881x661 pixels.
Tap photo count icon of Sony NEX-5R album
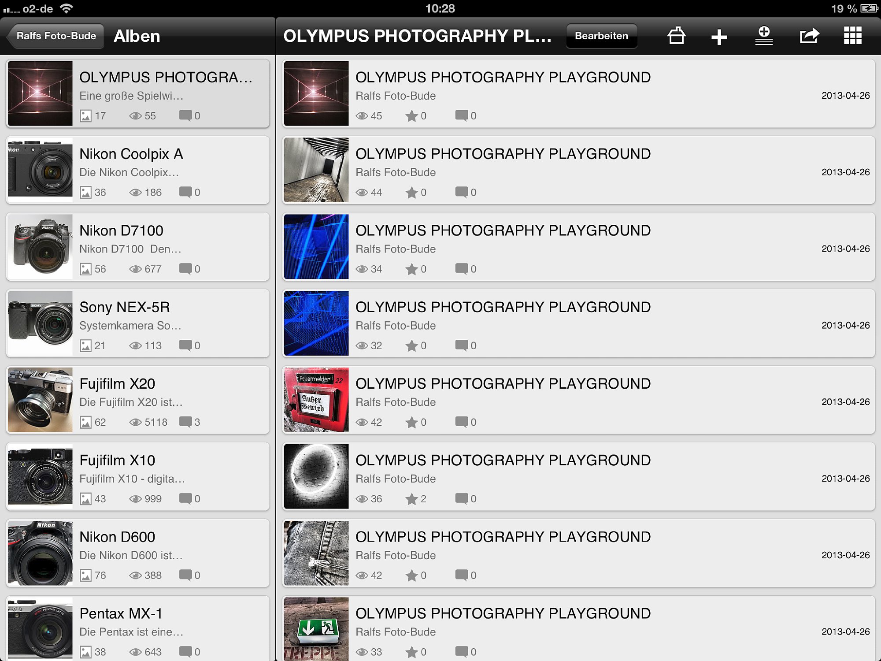85,346
